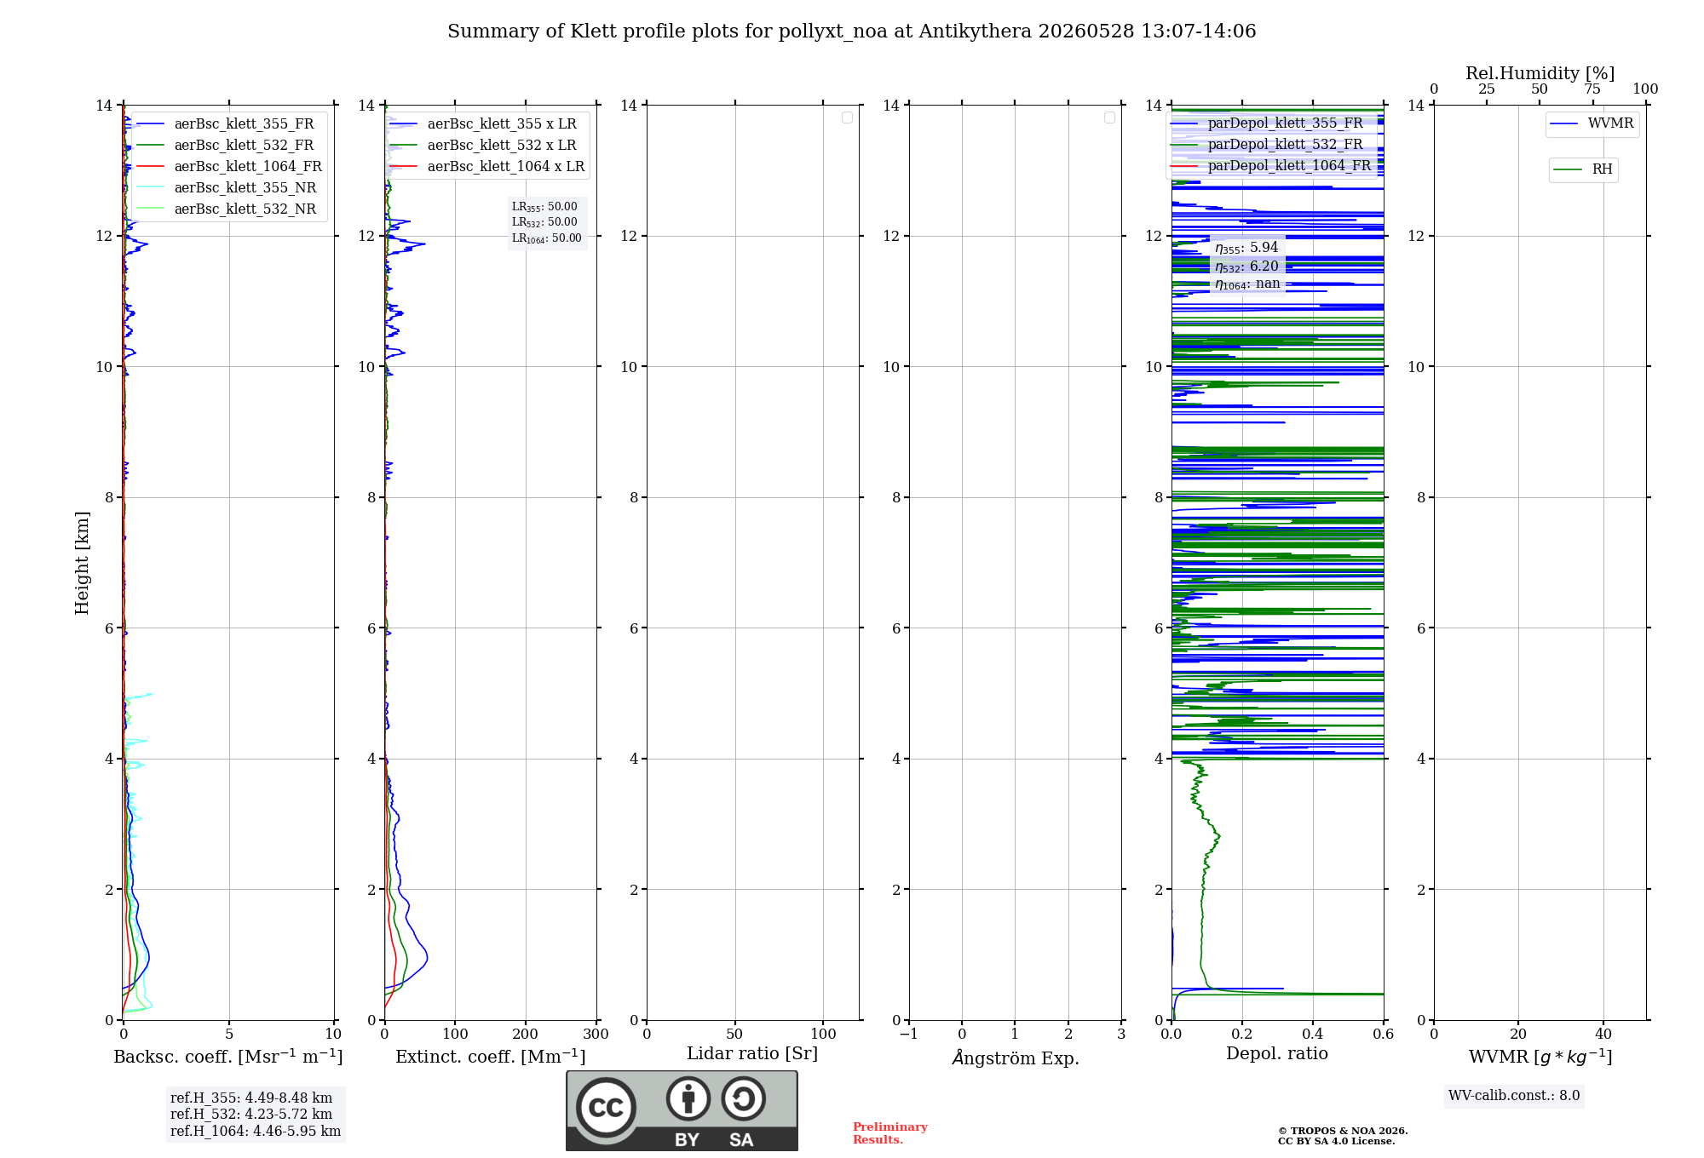The width and height of the screenshot is (1704, 1158).
Task: Click the 300 tick on Extinct. coeff. axis
Action: click(x=596, y=1035)
